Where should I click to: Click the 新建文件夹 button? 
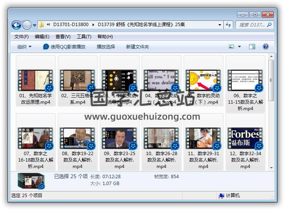point(138,47)
